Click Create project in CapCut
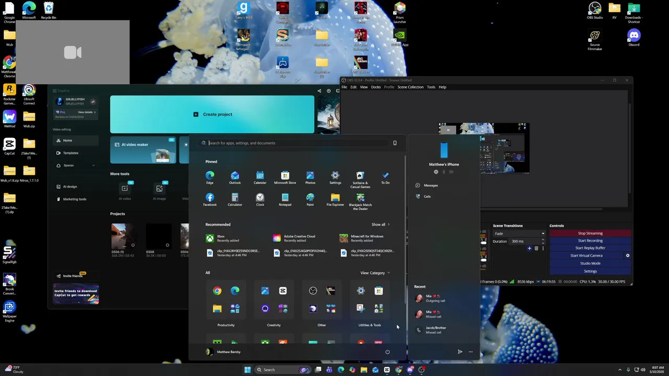The width and height of the screenshot is (669, 376). coord(212,114)
